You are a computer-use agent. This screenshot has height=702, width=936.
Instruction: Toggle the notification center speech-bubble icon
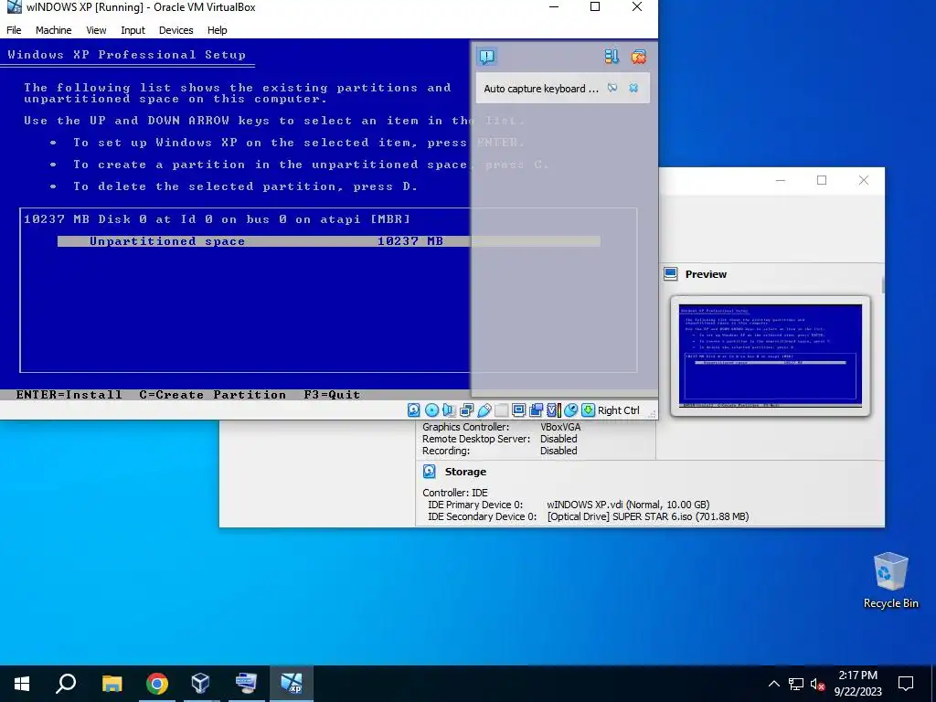pyautogui.click(x=487, y=57)
